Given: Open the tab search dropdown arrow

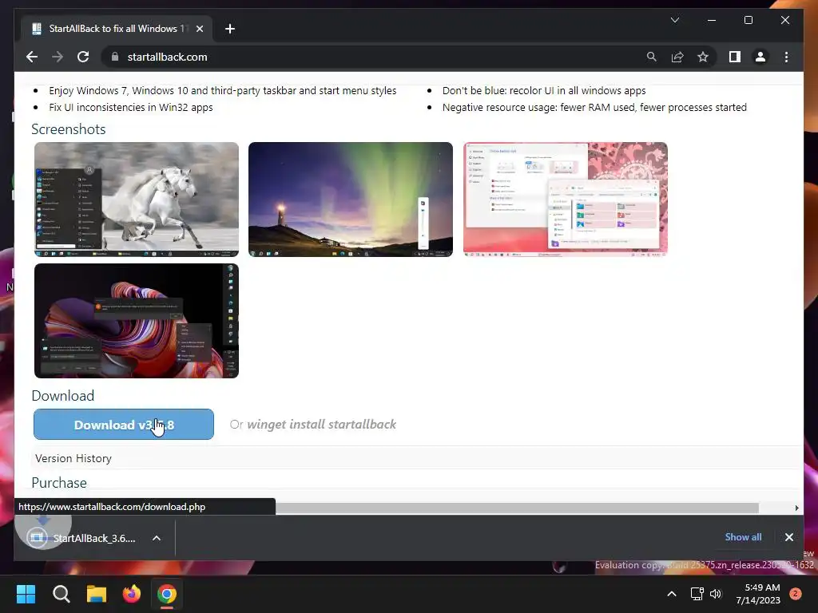Looking at the screenshot, I should click(674, 20).
